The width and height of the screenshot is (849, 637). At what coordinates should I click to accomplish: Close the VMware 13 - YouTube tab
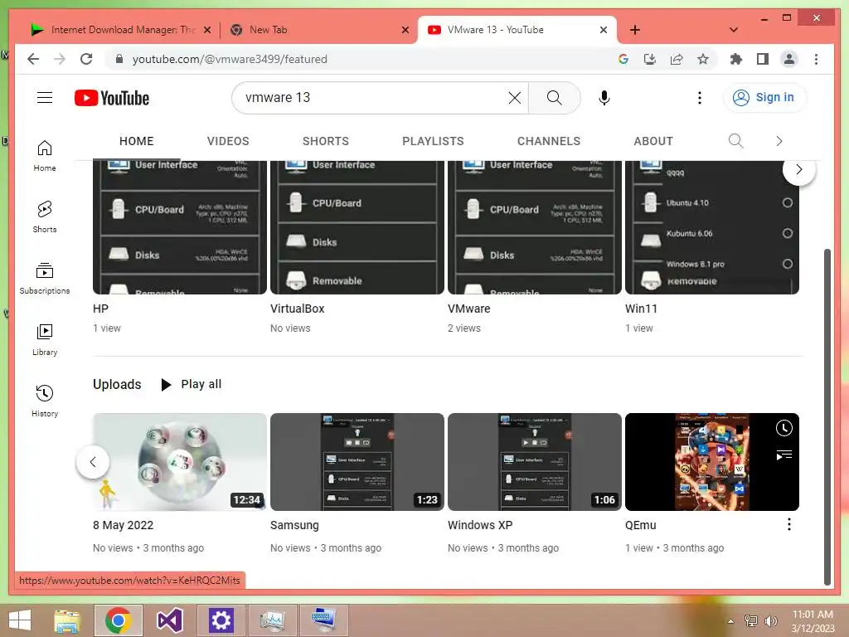pyautogui.click(x=604, y=30)
